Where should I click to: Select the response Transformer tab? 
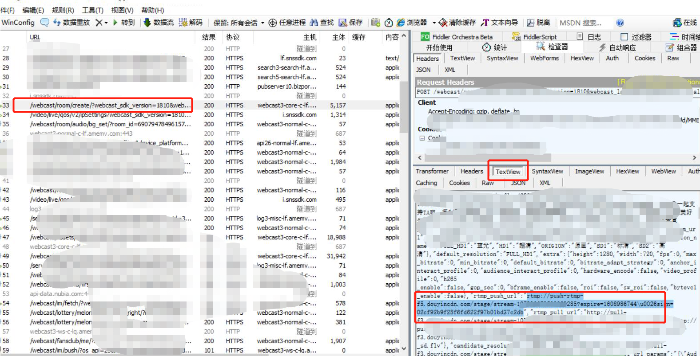click(x=432, y=171)
